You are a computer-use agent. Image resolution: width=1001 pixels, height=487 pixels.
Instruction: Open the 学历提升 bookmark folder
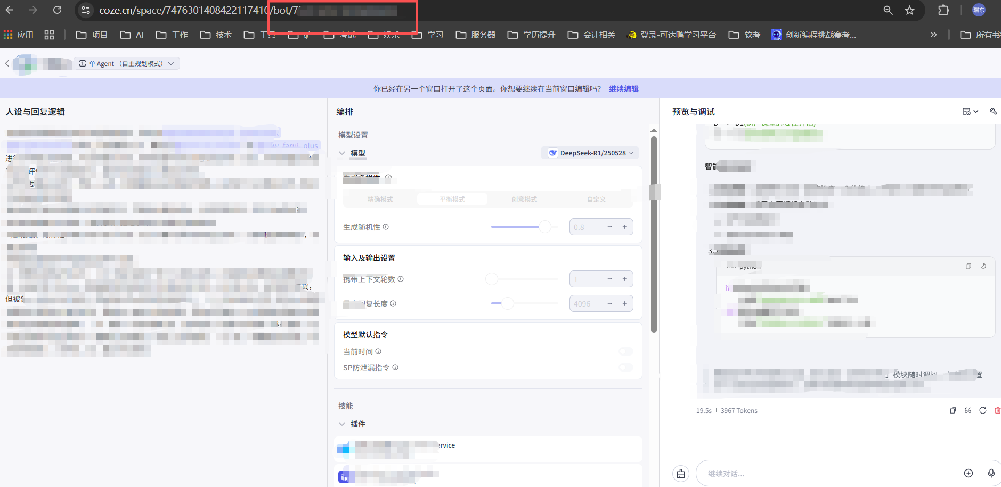(x=531, y=35)
